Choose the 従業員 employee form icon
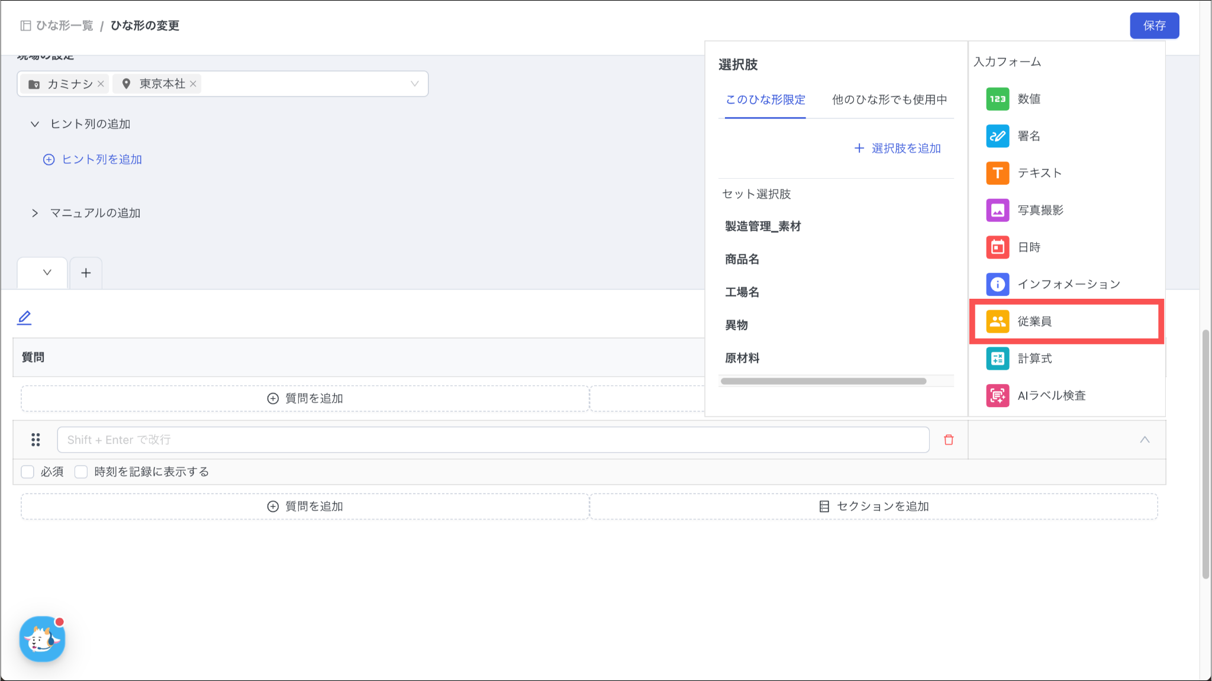The image size is (1212, 681). pos(997,321)
